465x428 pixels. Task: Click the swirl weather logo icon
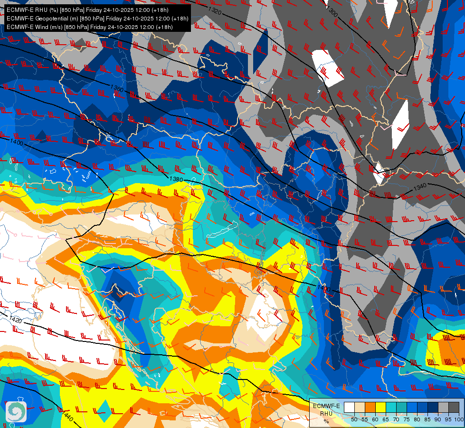pyautogui.click(x=16, y=412)
